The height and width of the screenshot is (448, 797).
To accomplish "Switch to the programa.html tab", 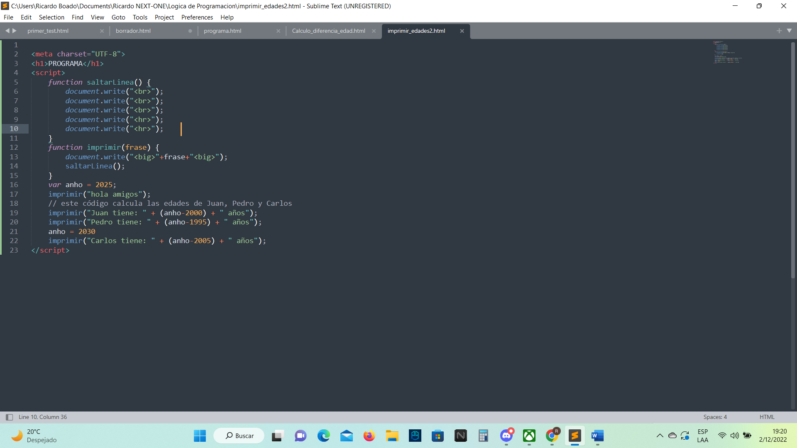I will click(x=222, y=31).
